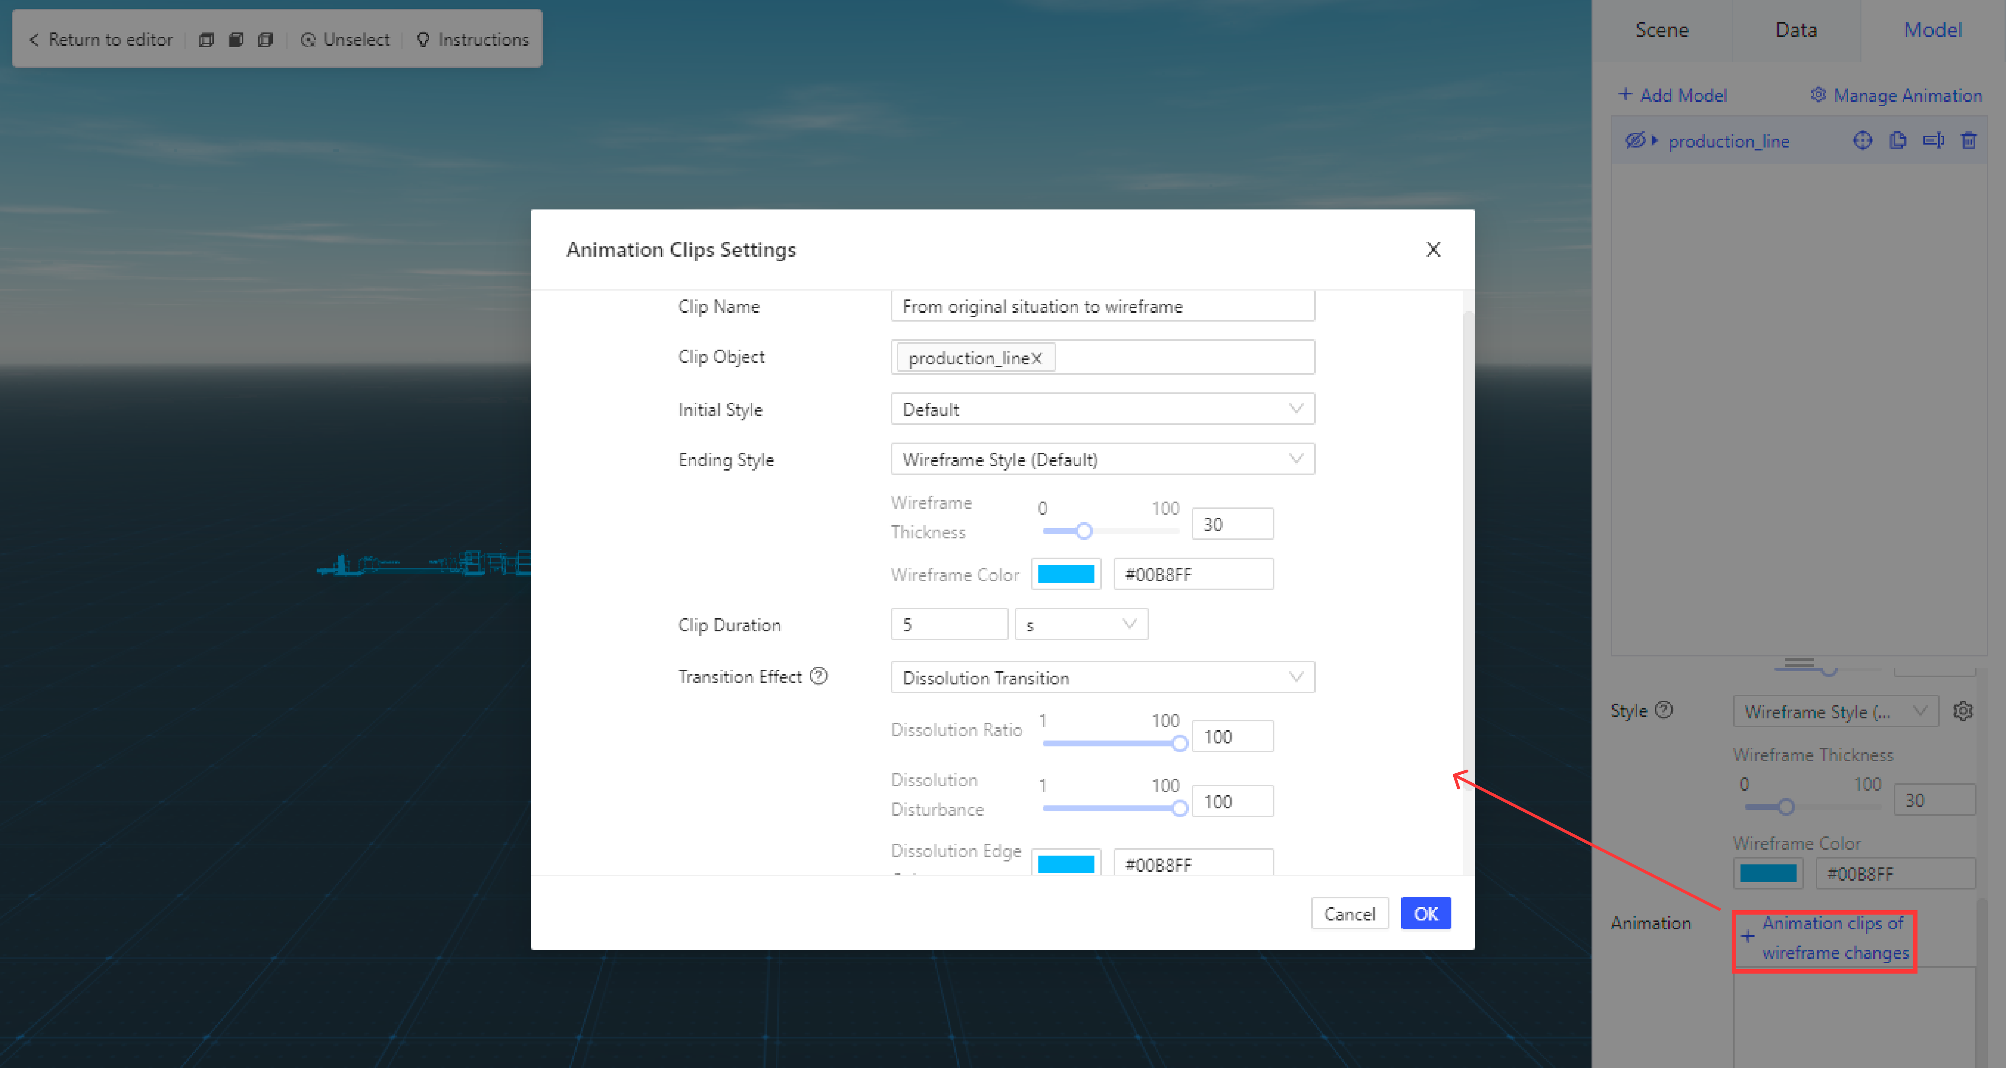This screenshot has width=2006, height=1068.
Task: Open the Instructions help
Action: [473, 39]
